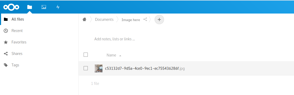Click the Nextcloud logo
This screenshot has width=294, height=95.
tap(11, 7)
